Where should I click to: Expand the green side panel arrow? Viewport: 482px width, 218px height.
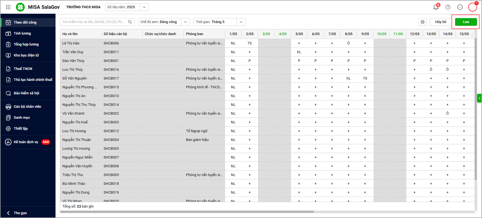click(x=479, y=98)
